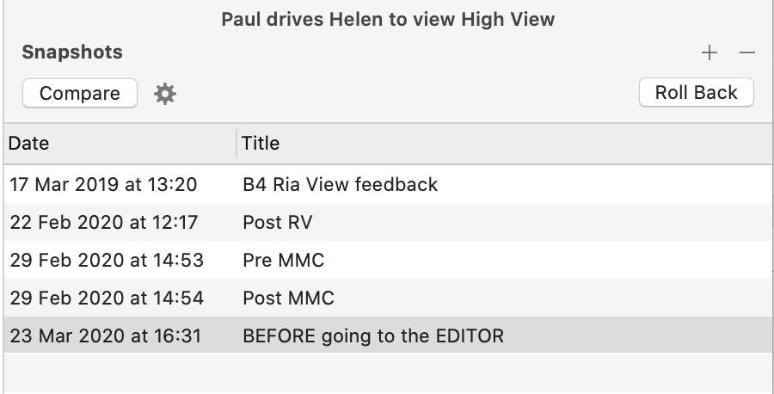Click the Roll Back button
The image size is (774, 394).
(697, 92)
